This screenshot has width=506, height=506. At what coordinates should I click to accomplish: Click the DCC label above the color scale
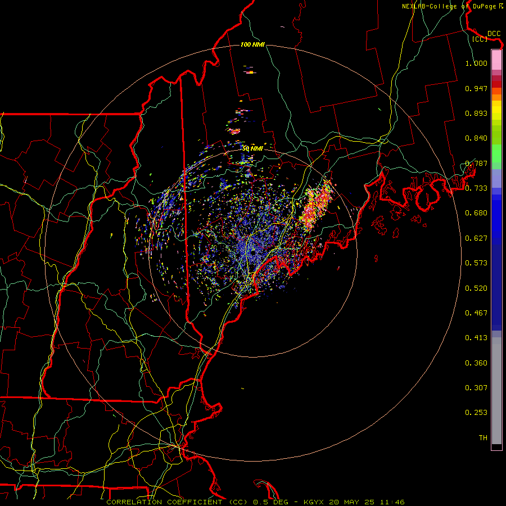point(494,33)
